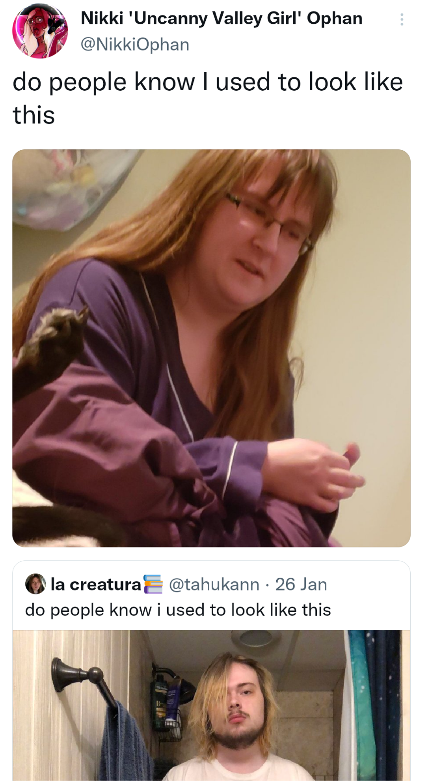
Task: Click the display name Nikki 'Uncanny Valley Girl' Ophan
Action: coord(221,18)
